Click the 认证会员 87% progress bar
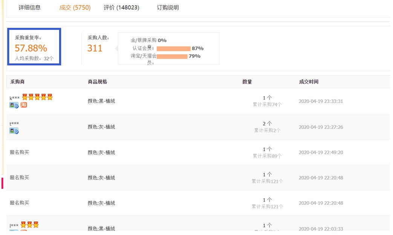This screenshot has width=393, height=235. 173,48
